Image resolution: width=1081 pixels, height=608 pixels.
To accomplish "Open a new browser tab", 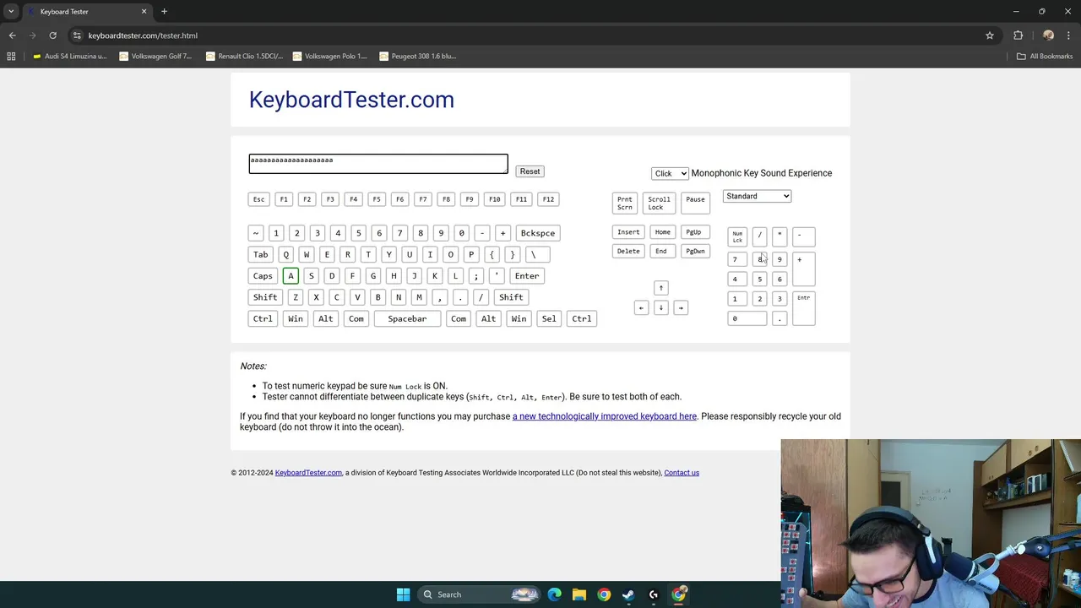I will pos(164,12).
